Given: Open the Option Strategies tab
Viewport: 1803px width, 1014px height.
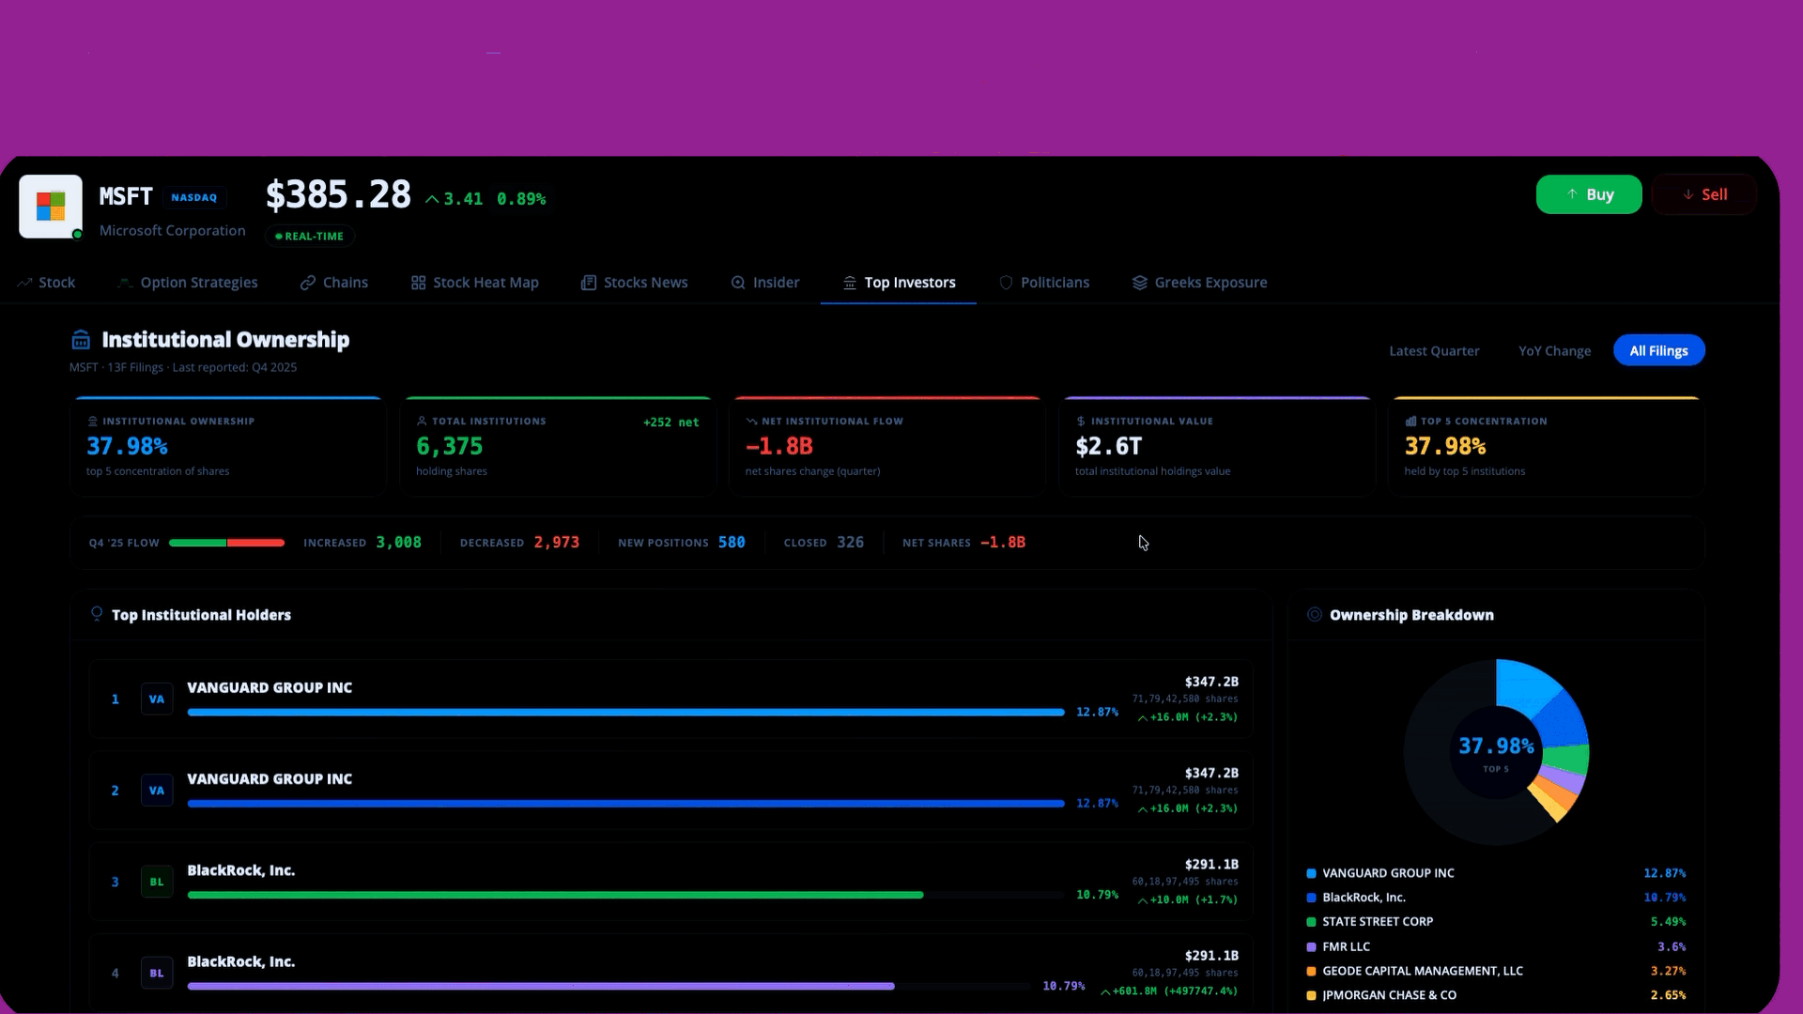Looking at the screenshot, I should tap(198, 283).
